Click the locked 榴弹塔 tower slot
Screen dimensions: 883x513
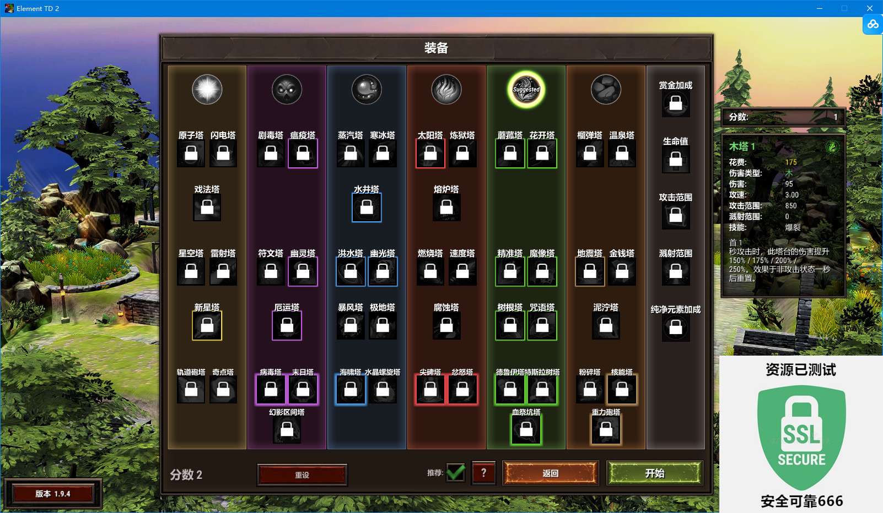(x=590, y=154)
